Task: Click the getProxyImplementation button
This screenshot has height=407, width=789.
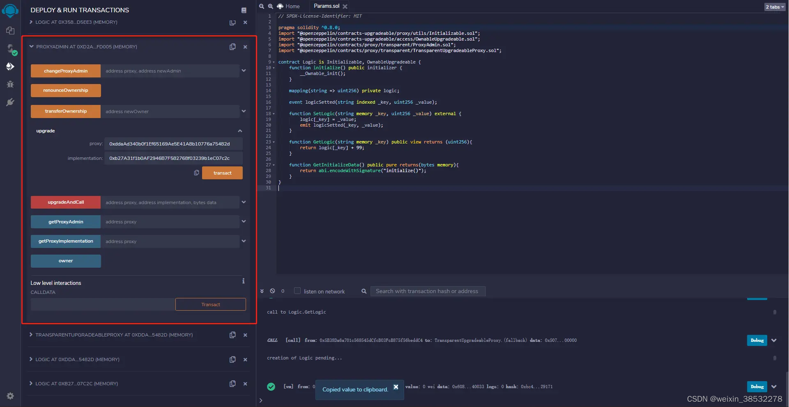Action: (x=66, y=241)
